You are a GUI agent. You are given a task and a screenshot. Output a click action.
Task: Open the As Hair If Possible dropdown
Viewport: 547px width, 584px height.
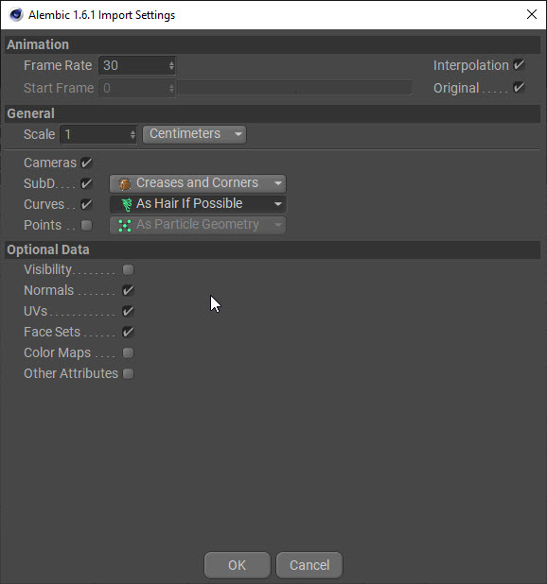[x=198, y=204]
